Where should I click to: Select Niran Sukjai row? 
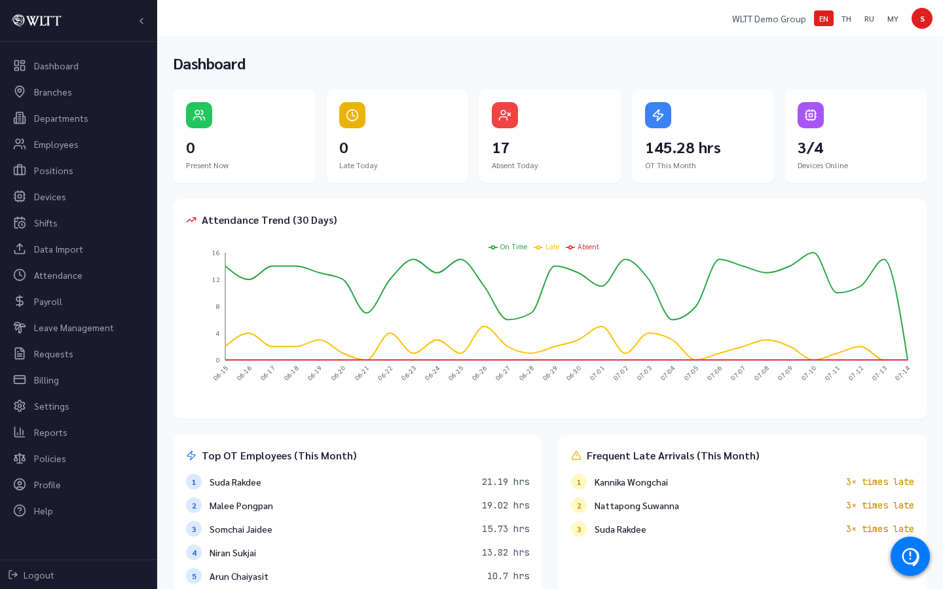pos(358,552)
